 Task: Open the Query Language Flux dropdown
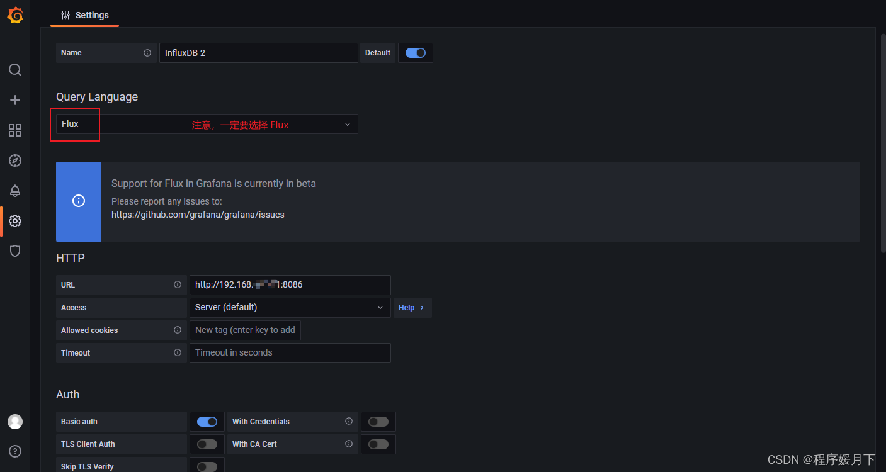pos(207,124)
